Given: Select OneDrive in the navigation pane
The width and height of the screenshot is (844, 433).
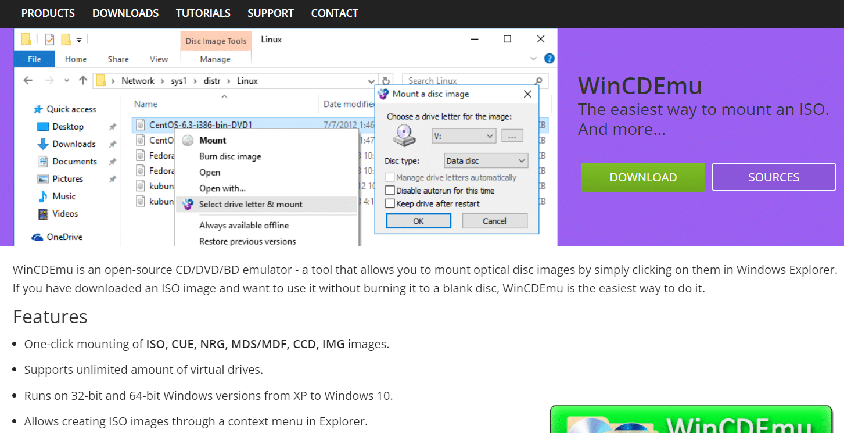Looking at the screenshot, I should (57, 237).
